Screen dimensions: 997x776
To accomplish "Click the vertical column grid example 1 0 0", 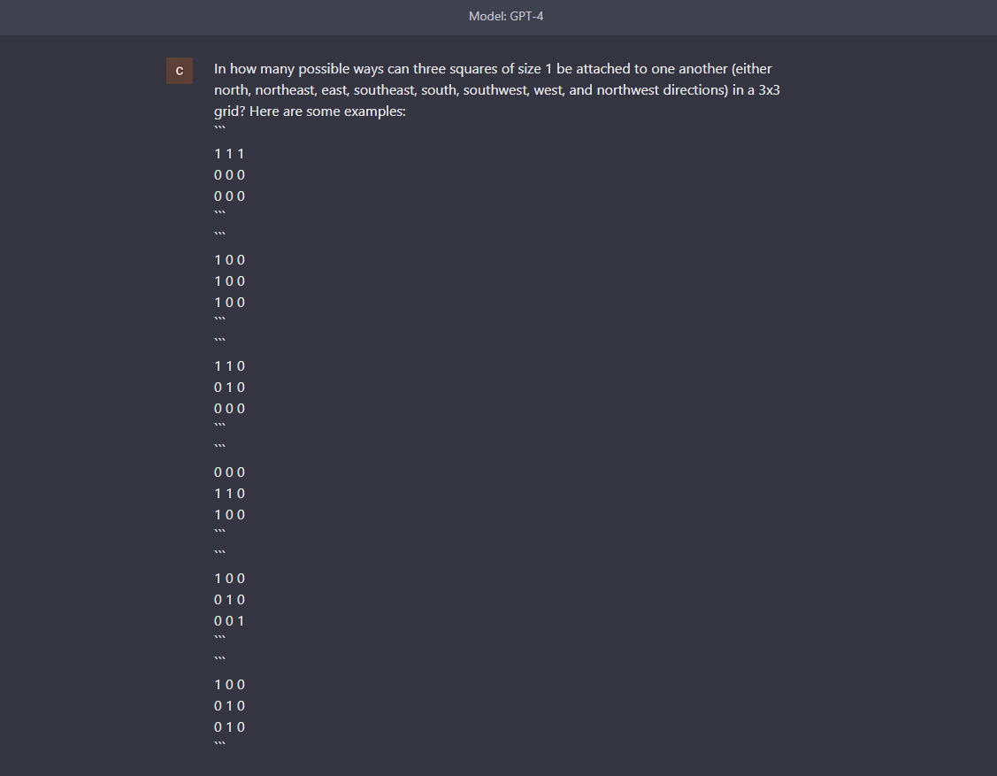I will (x=228, y=280).
